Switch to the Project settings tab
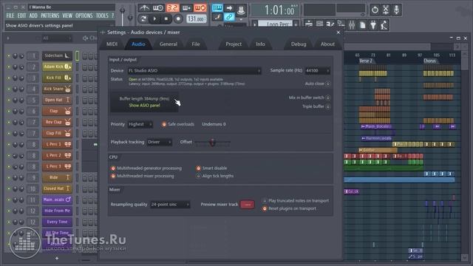This screenshot has width=473, height=266. point(234,44)
